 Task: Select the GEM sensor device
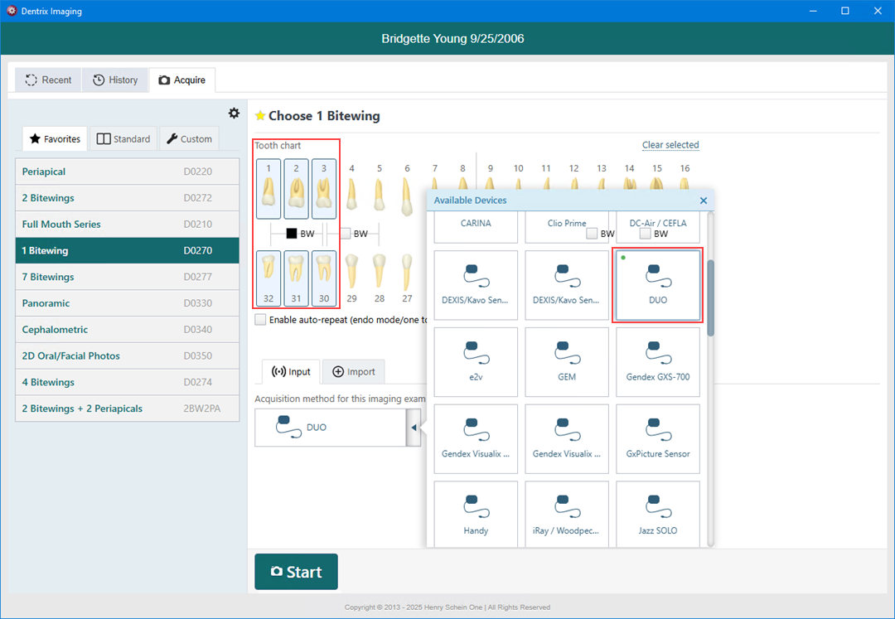(567, 361)
